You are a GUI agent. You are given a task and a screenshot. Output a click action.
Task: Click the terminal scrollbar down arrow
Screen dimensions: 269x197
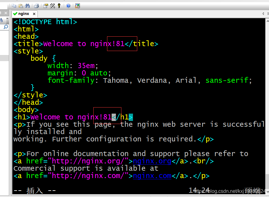267,191
